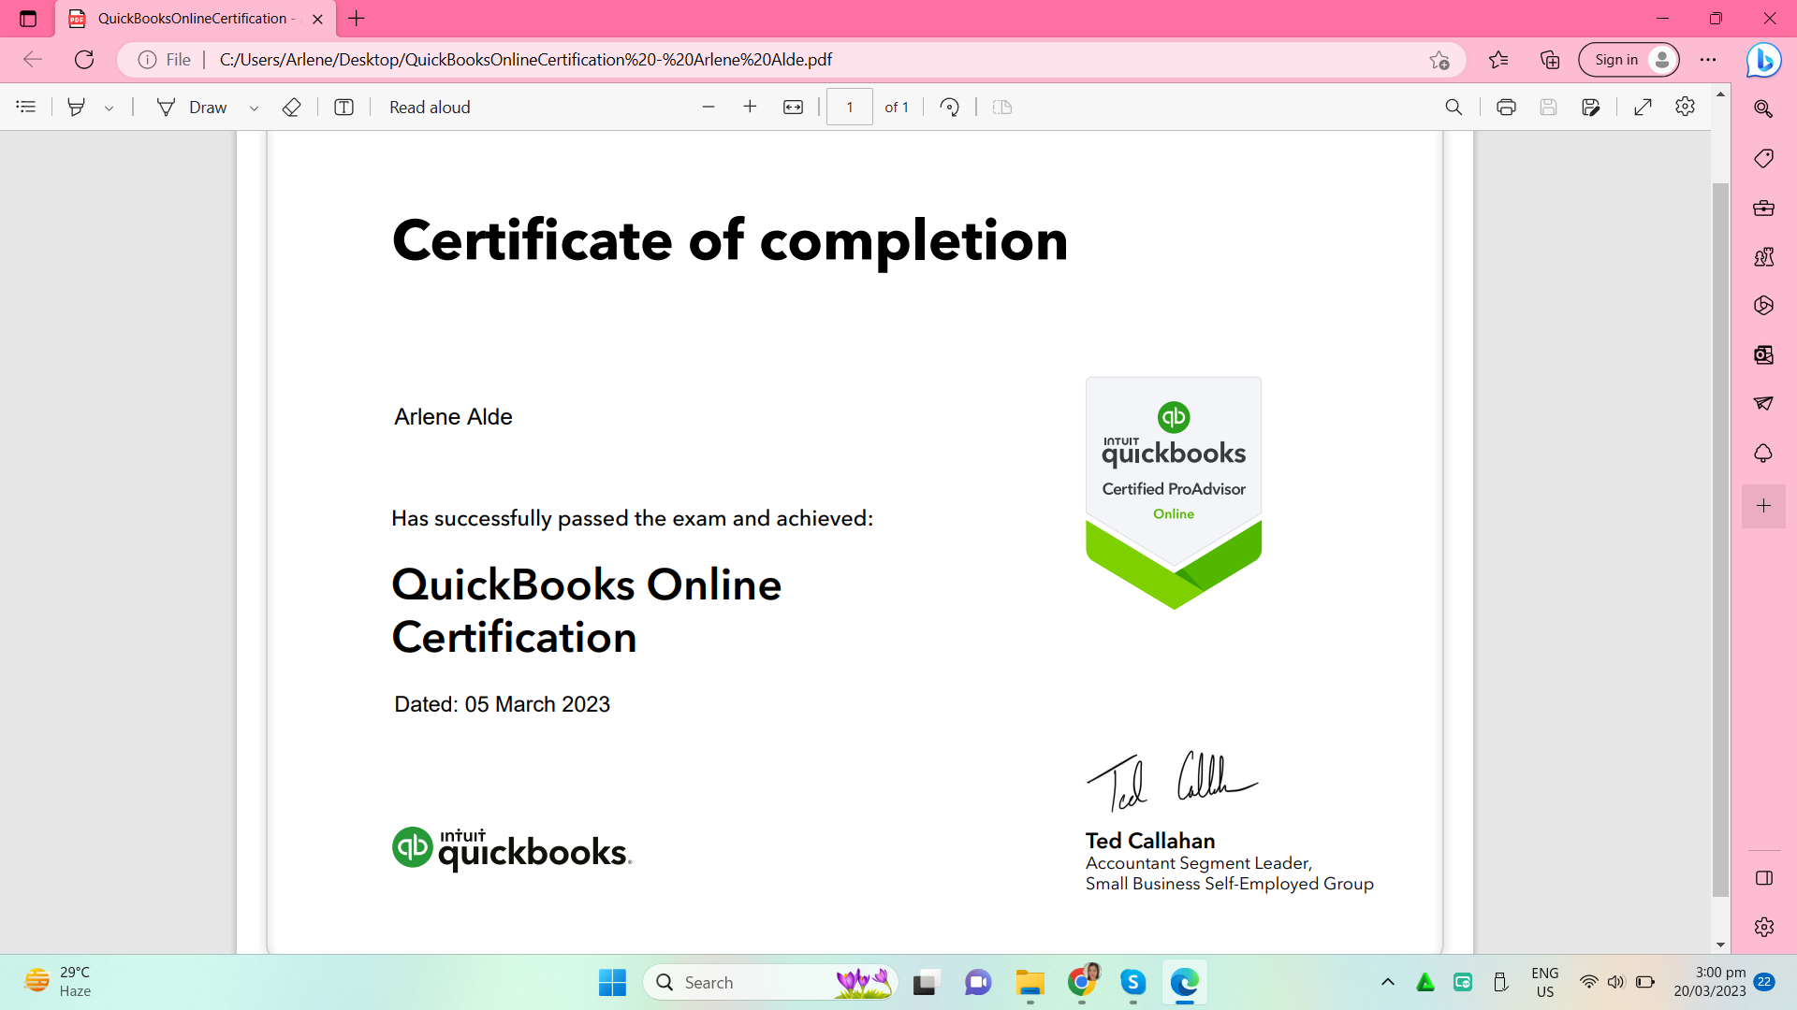Open the Windows Start menu
Viewport: 1797px width, 1010px height.
pos(612,982)
